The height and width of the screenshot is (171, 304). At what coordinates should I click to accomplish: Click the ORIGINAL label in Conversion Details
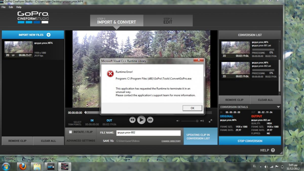point(227,116)
